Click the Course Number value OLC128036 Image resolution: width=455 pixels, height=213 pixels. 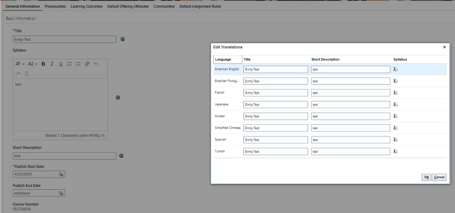coord(22,209)
